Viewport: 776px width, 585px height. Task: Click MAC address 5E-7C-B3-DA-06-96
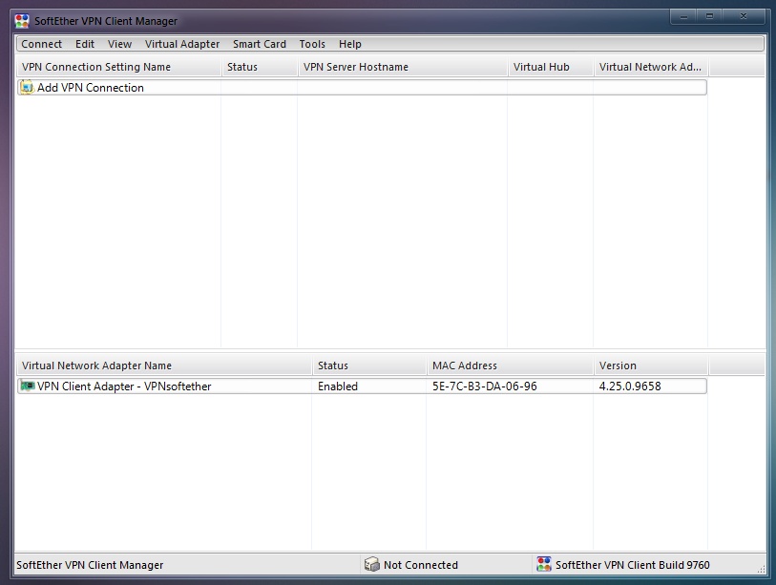coord(485,387)
